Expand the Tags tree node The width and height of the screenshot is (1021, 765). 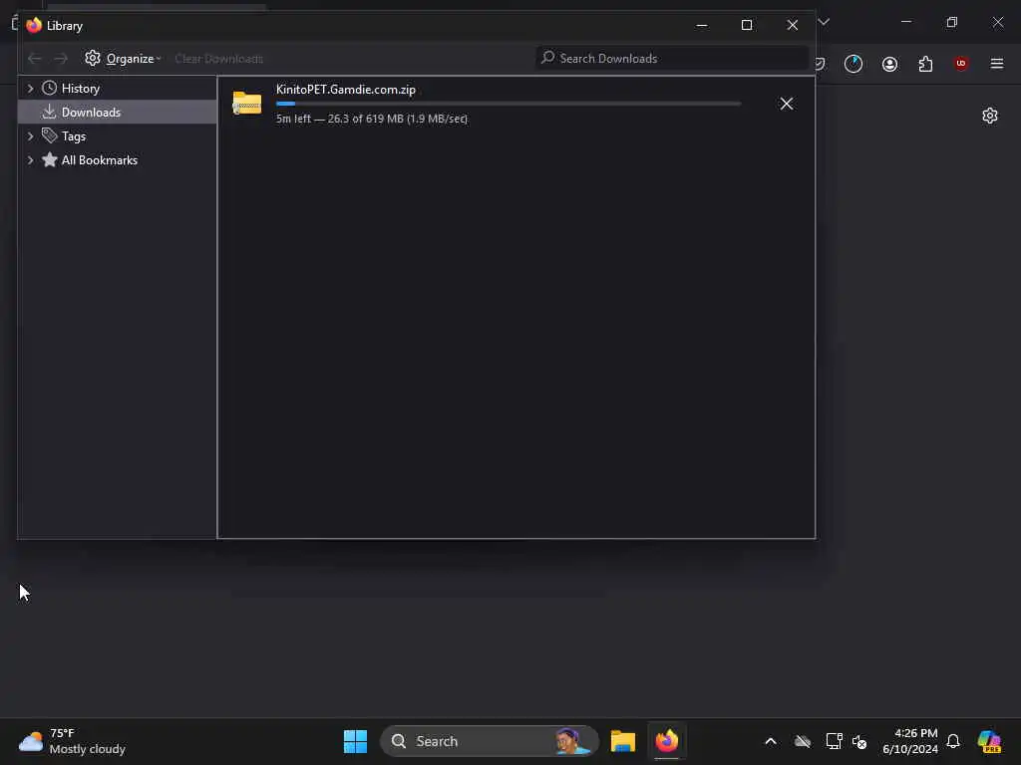tap(30, 135)
